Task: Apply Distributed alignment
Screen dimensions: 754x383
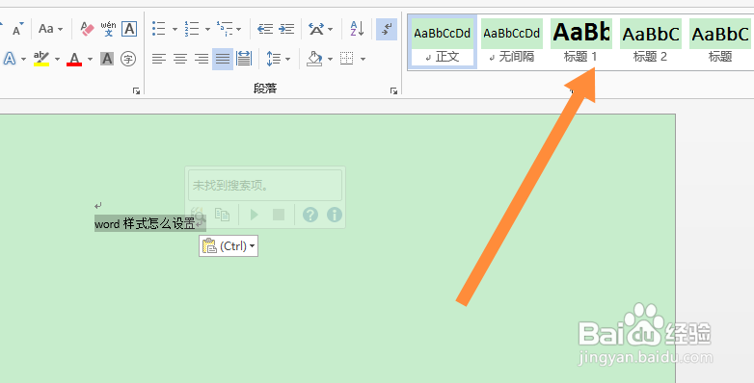Action: point(244,59)
